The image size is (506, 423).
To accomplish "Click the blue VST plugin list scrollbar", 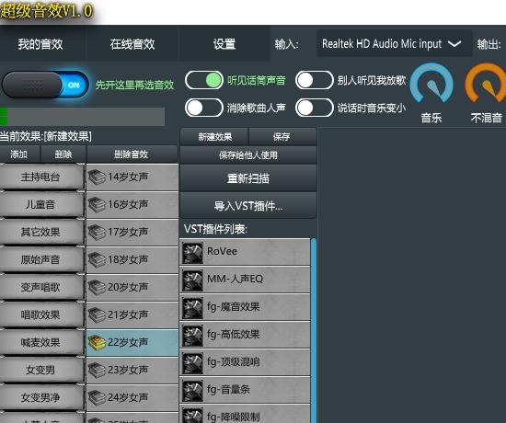I will [x=314, y=331].
